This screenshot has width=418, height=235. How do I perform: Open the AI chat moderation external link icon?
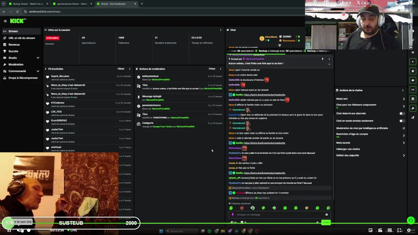coord(404,128)
